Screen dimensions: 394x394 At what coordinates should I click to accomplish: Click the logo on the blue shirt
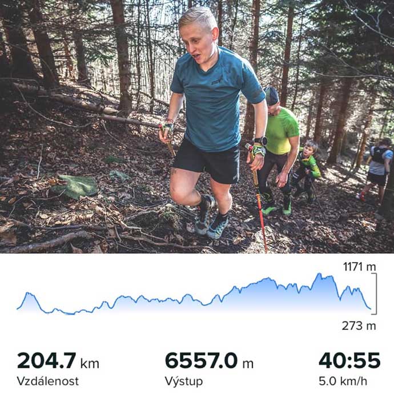click(216, 82)
